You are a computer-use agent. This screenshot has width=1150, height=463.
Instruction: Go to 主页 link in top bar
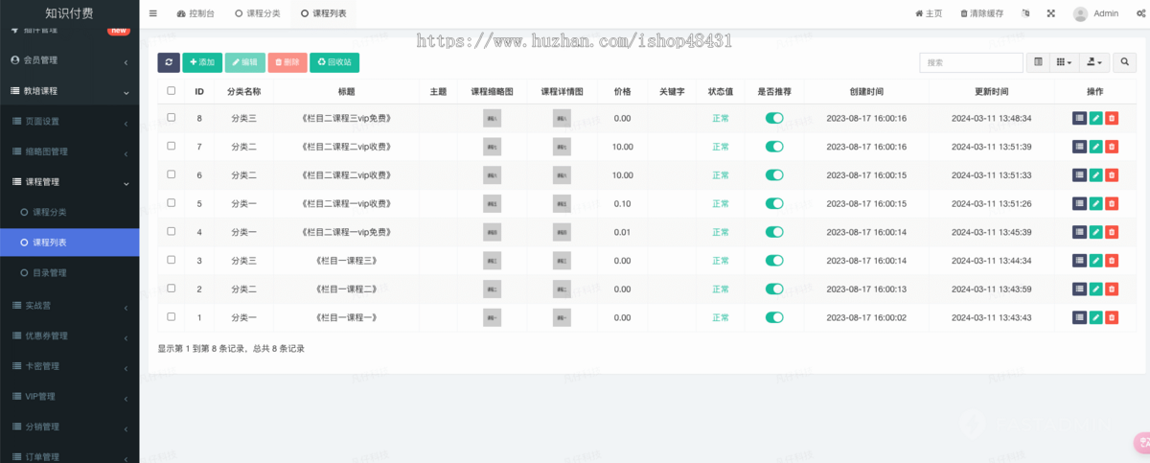929,13
